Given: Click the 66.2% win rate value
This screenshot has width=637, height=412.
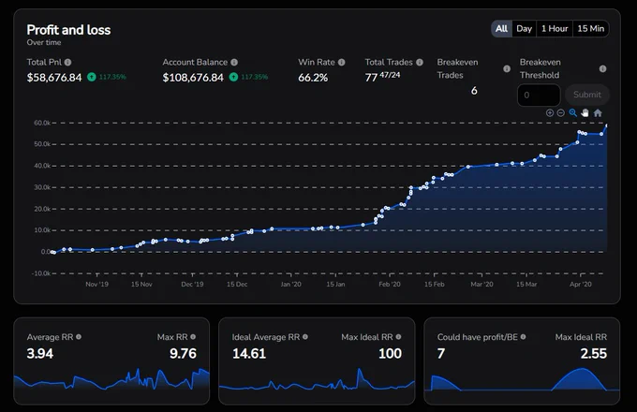Looking at the screenshot, I should tap(313, 77).
